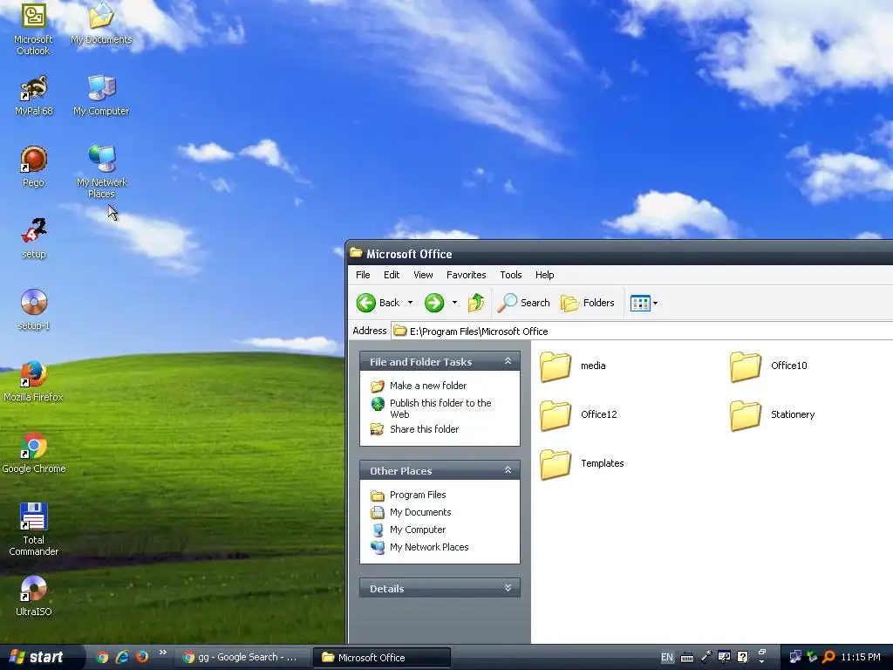Open the Favorites menu

click(x=466, y=275)
